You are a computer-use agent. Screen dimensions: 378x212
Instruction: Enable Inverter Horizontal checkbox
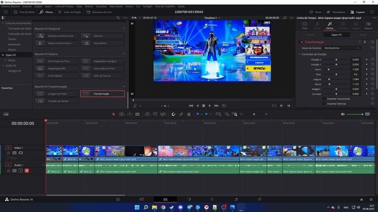[x=324, y=99]
